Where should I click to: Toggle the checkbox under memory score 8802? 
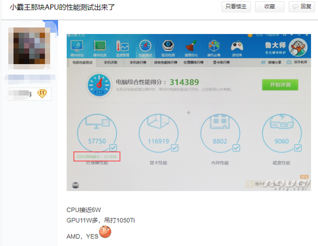click(236, 148)
